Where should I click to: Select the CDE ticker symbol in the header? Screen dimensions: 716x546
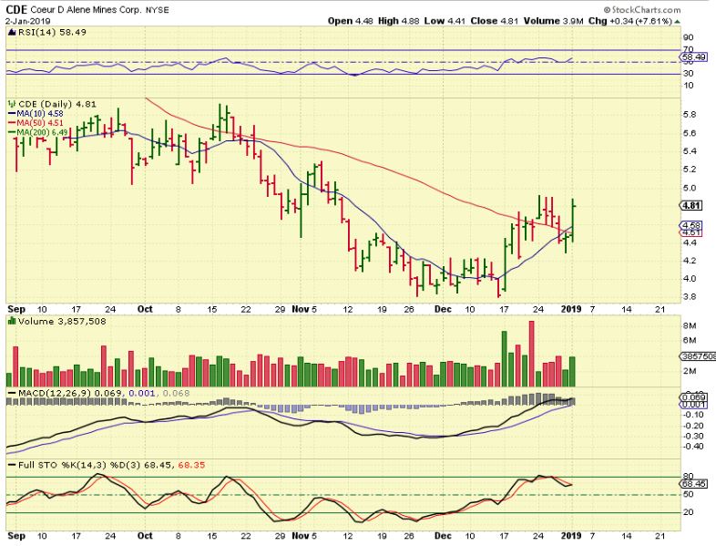[x=16, y=10]
